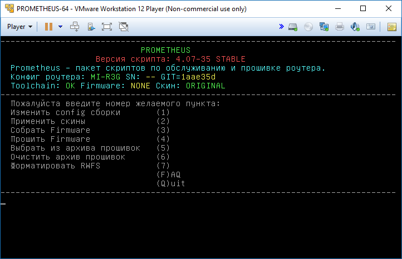
Task: Click the sound card device icon
Action: click(x=355, y=27)
